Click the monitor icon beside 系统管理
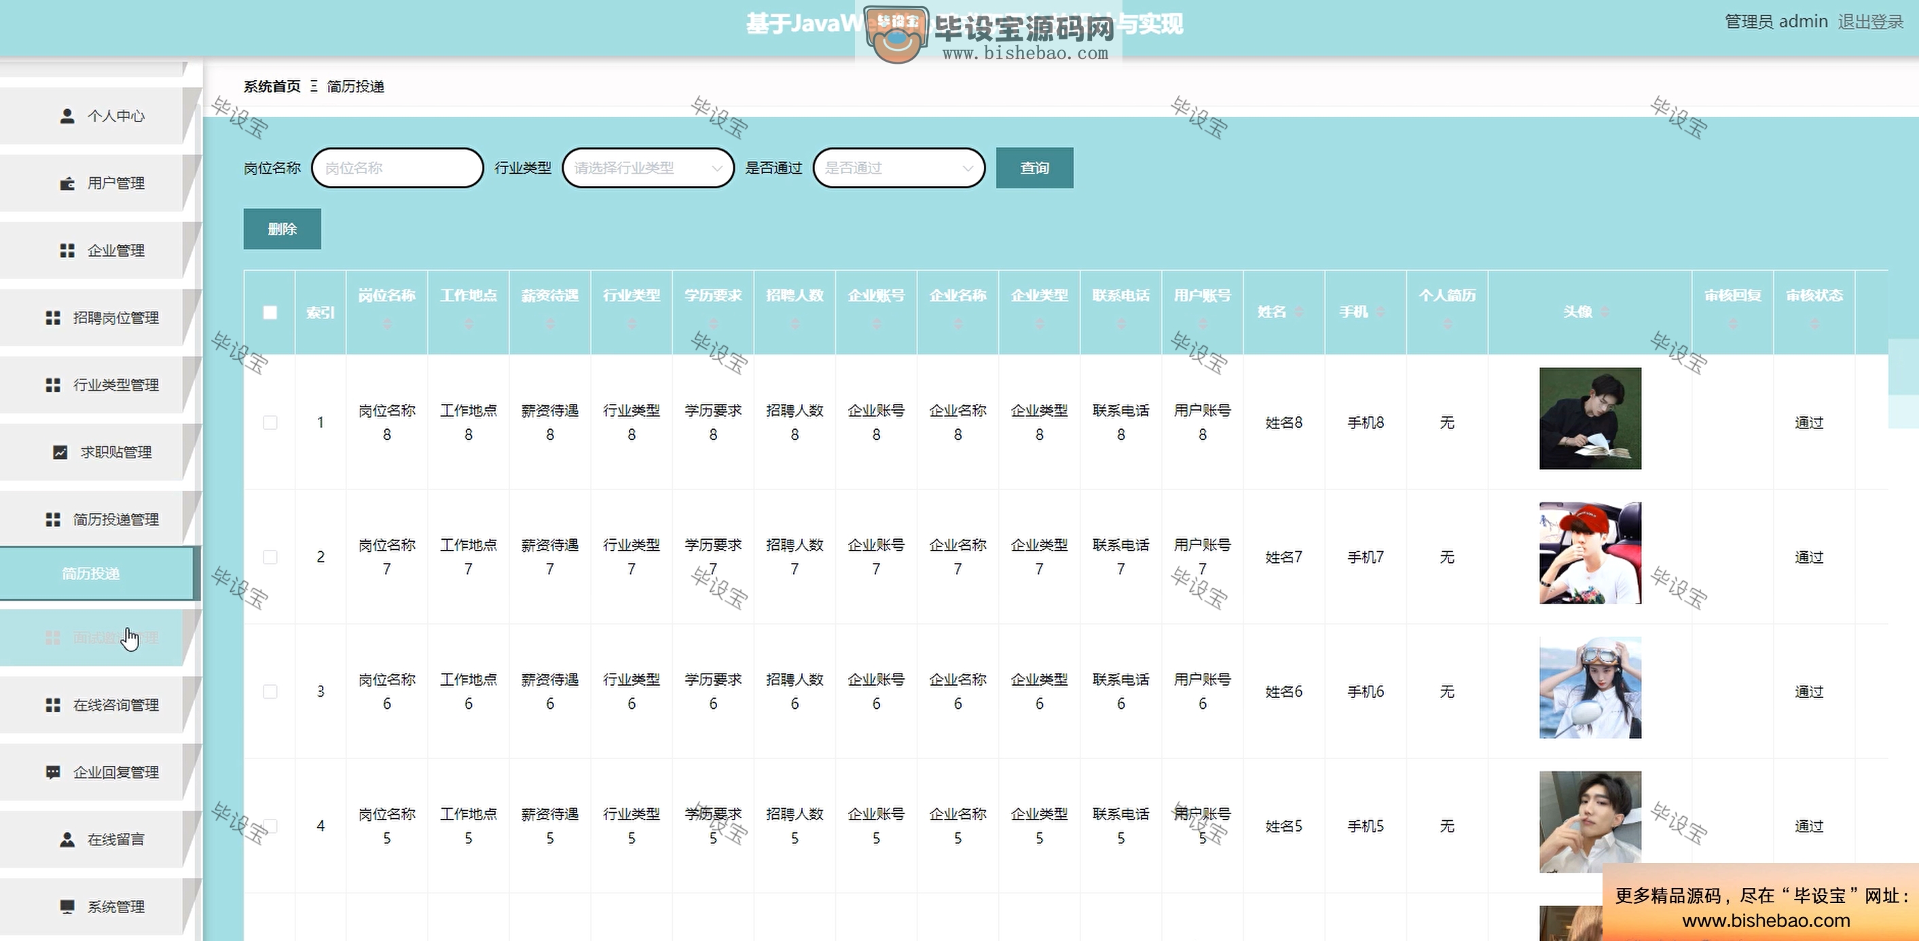Screen dimensions: 1919x941 click(x=67, y=907)
